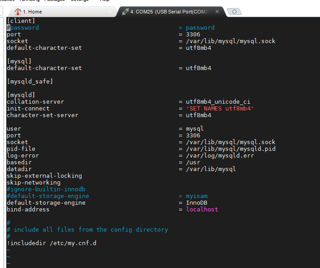This screenshot has height=268, width=320.
Task: Click the /usr value of basedir
Action: (x=193, y=162)
